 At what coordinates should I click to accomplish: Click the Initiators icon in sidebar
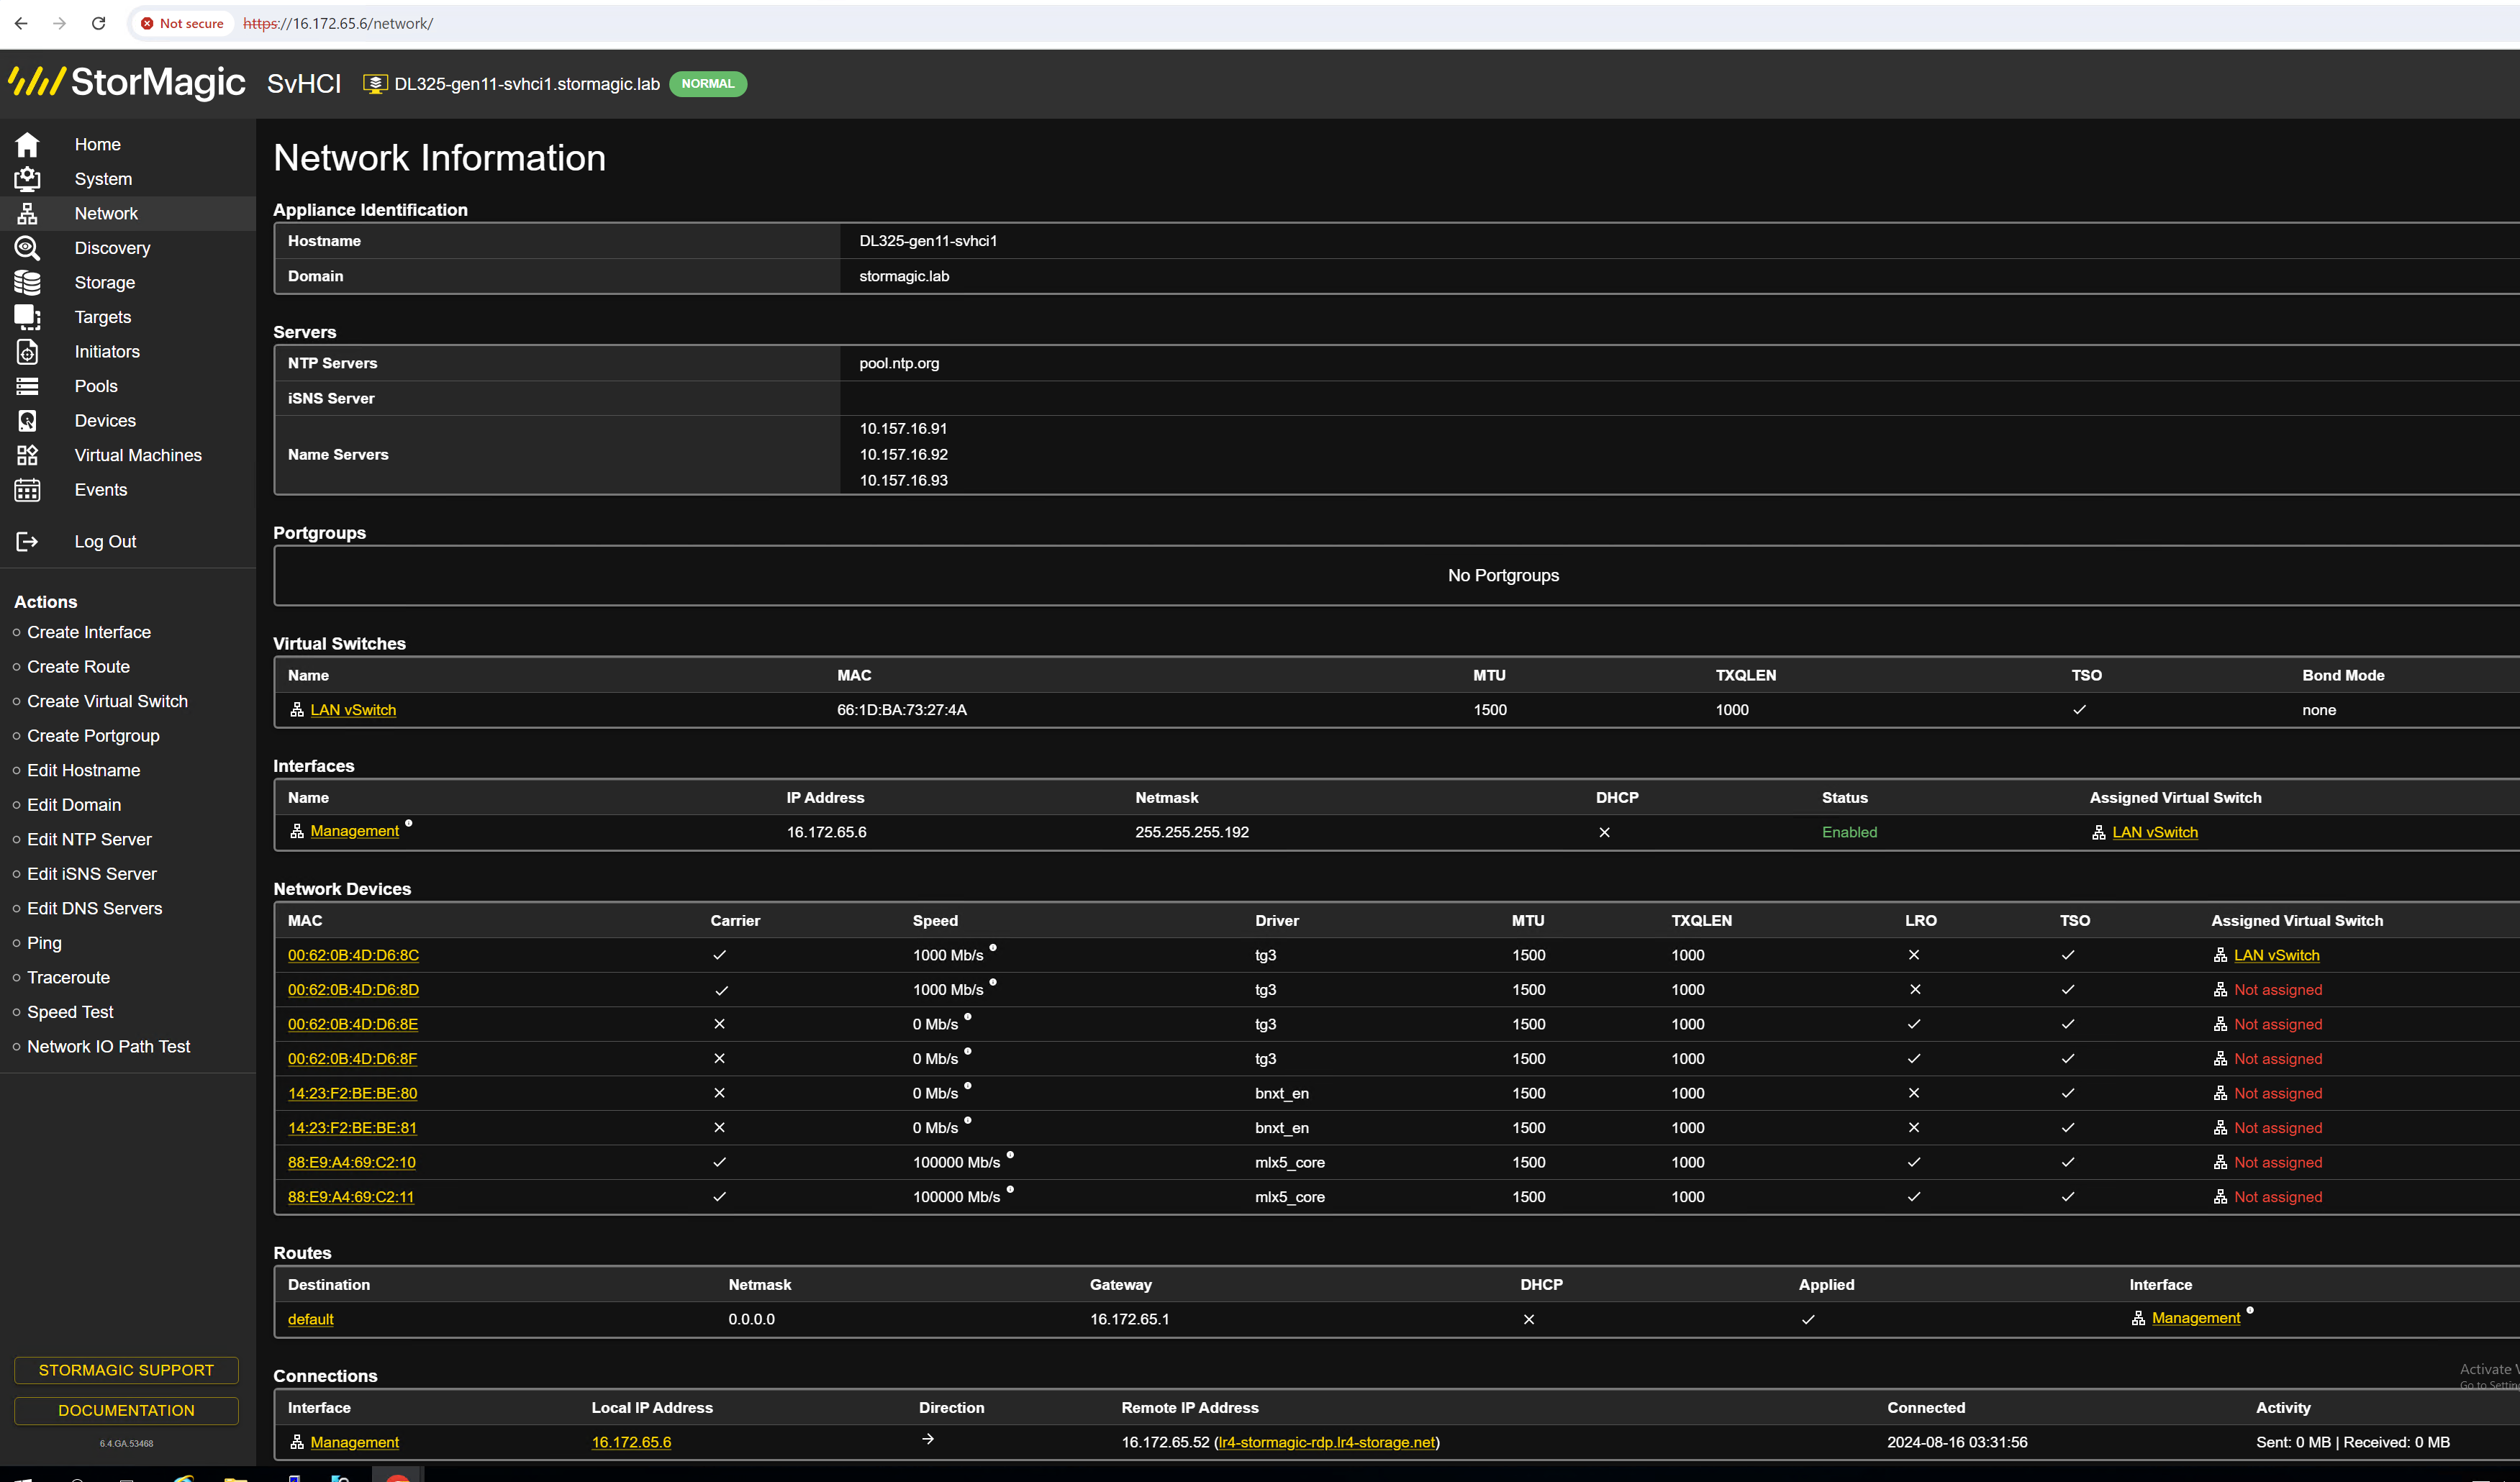(x=27, y=351)
